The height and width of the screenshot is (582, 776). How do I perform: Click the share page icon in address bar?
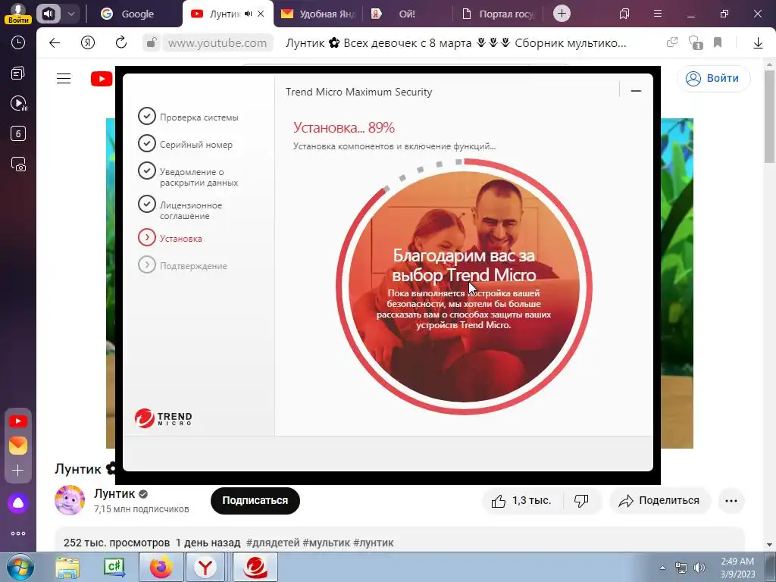[672, 43]
